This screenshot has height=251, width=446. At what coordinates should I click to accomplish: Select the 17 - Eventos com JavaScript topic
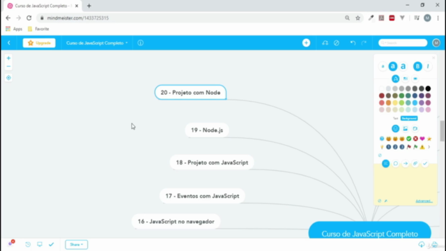202,196
